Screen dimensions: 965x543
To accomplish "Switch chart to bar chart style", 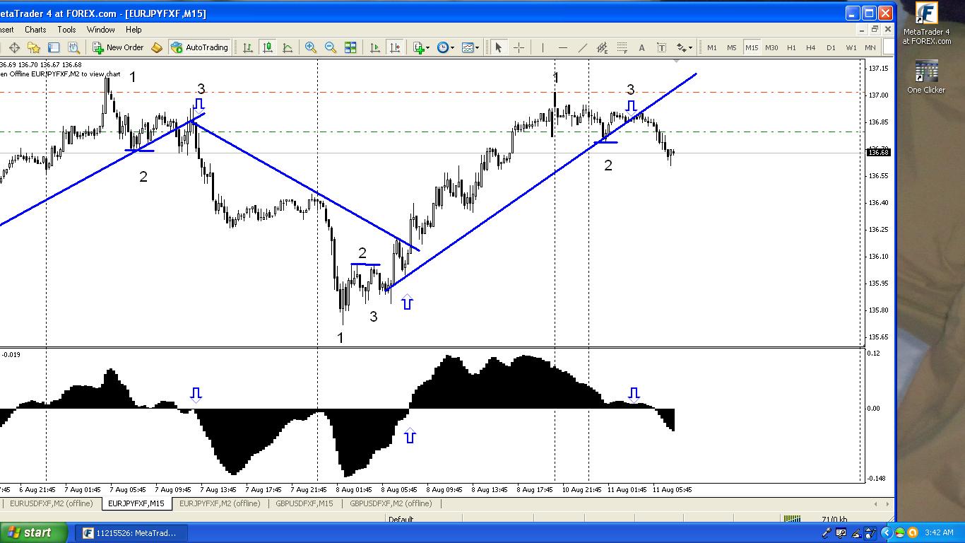I will point(248,47).
